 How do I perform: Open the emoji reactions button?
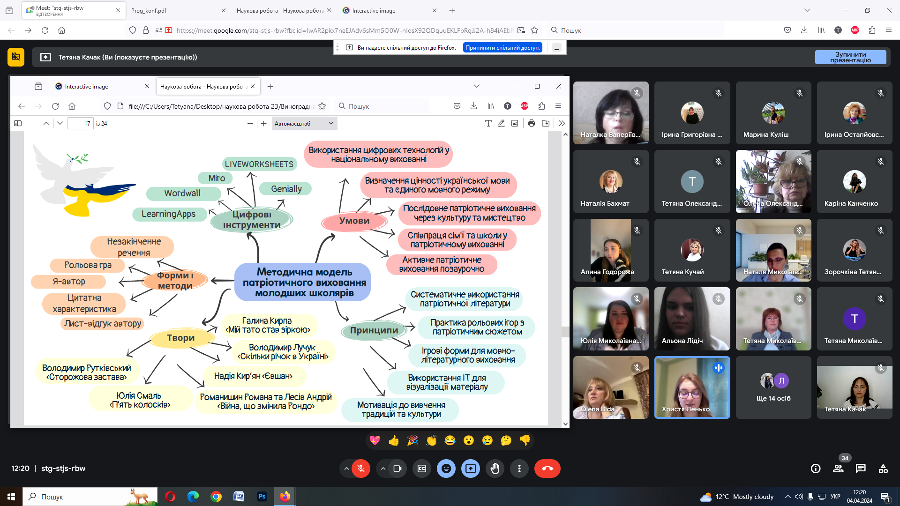[x=446, y=469]
